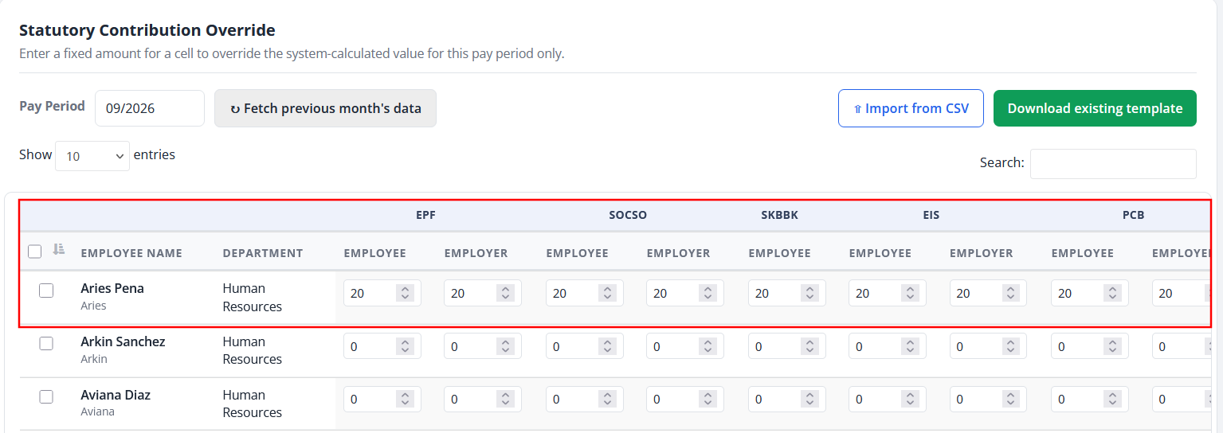Focus the Pay Period input field
Screen dimensions: 1223x433
(150, 108)
